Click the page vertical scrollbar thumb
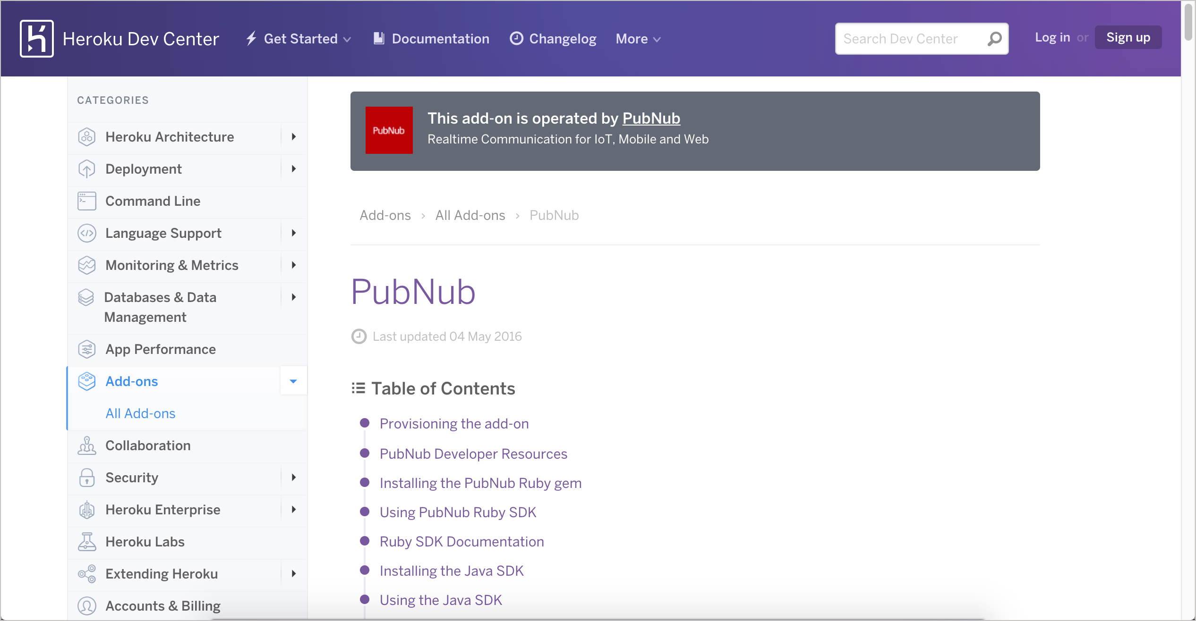The height and width of the screenshot is (621, 1196). 1188,22
